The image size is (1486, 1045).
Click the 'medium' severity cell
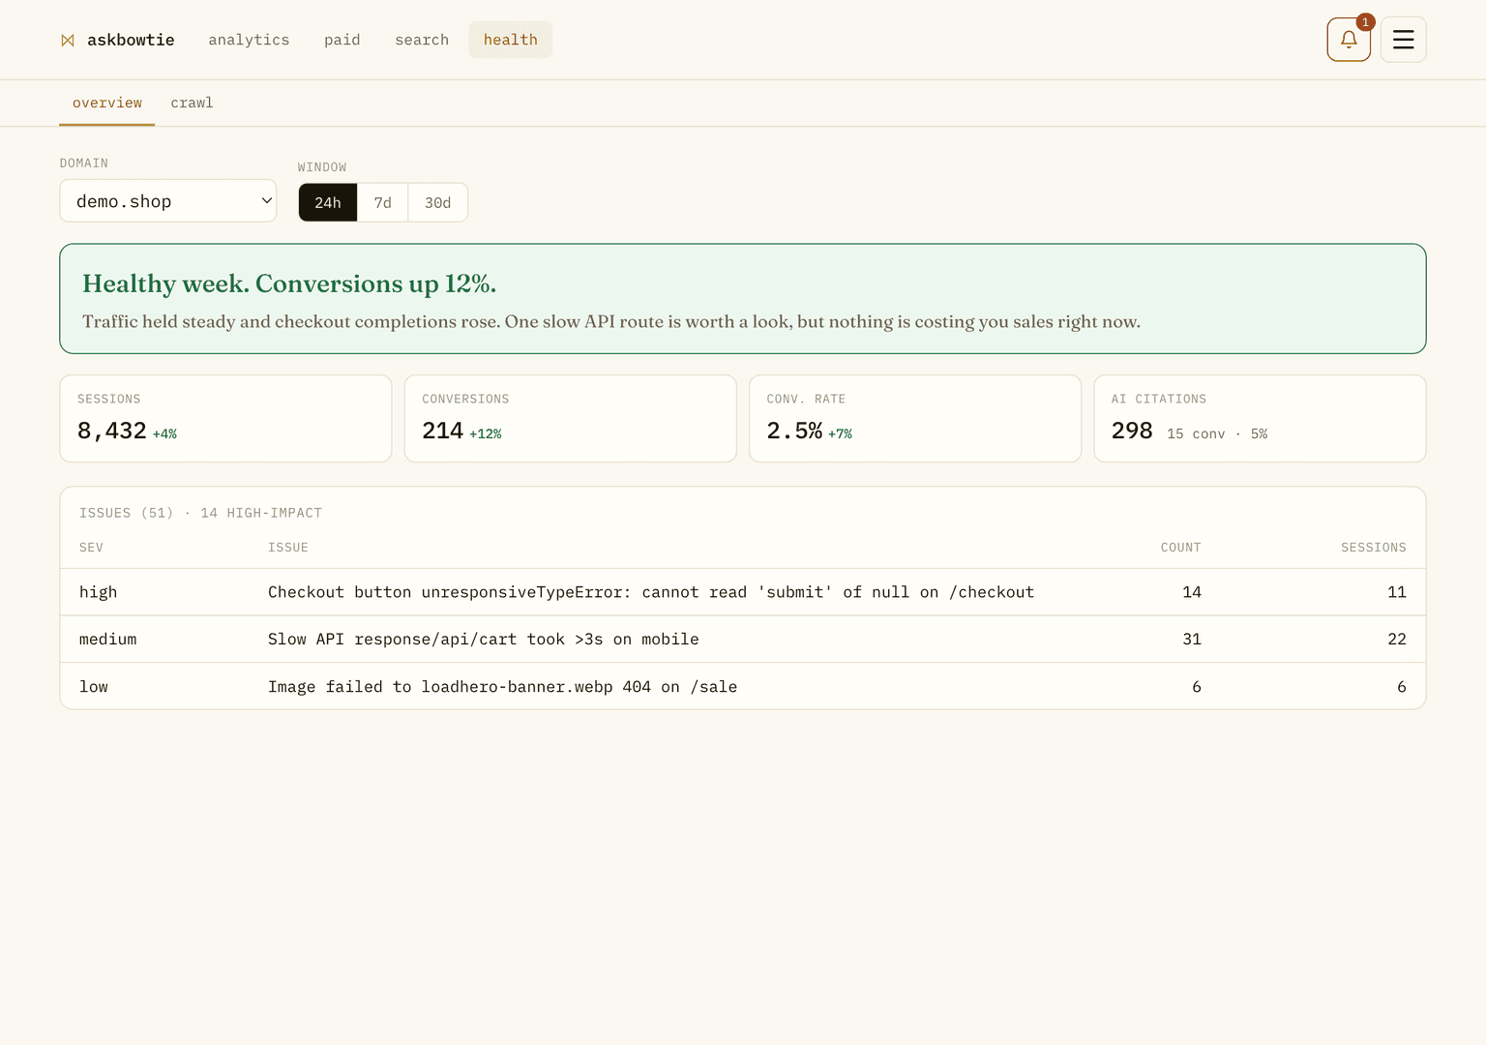[x=107, y=640]
